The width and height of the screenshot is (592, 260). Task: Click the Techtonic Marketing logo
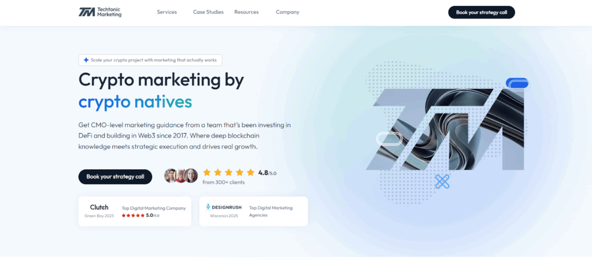click(x=100, y=12)
